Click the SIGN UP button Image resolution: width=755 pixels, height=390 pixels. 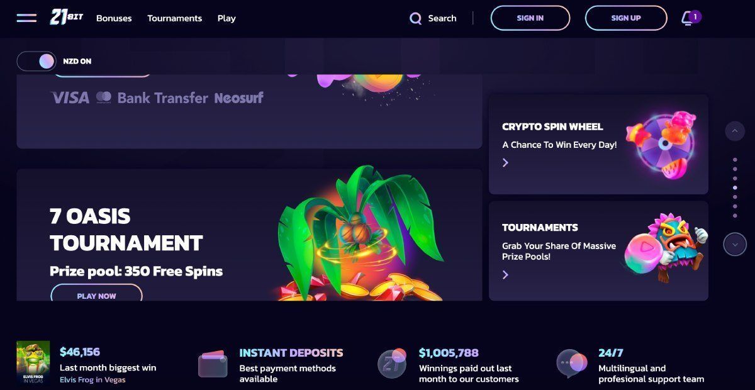click(626, 18)
